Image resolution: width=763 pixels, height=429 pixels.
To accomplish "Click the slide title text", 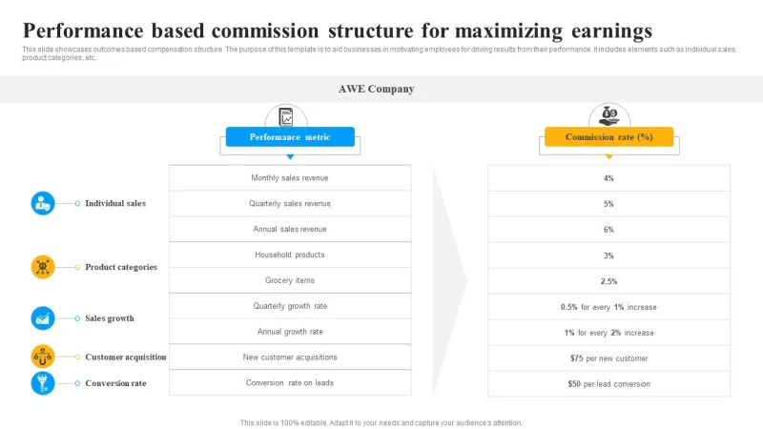I will [x=338, y=29].
